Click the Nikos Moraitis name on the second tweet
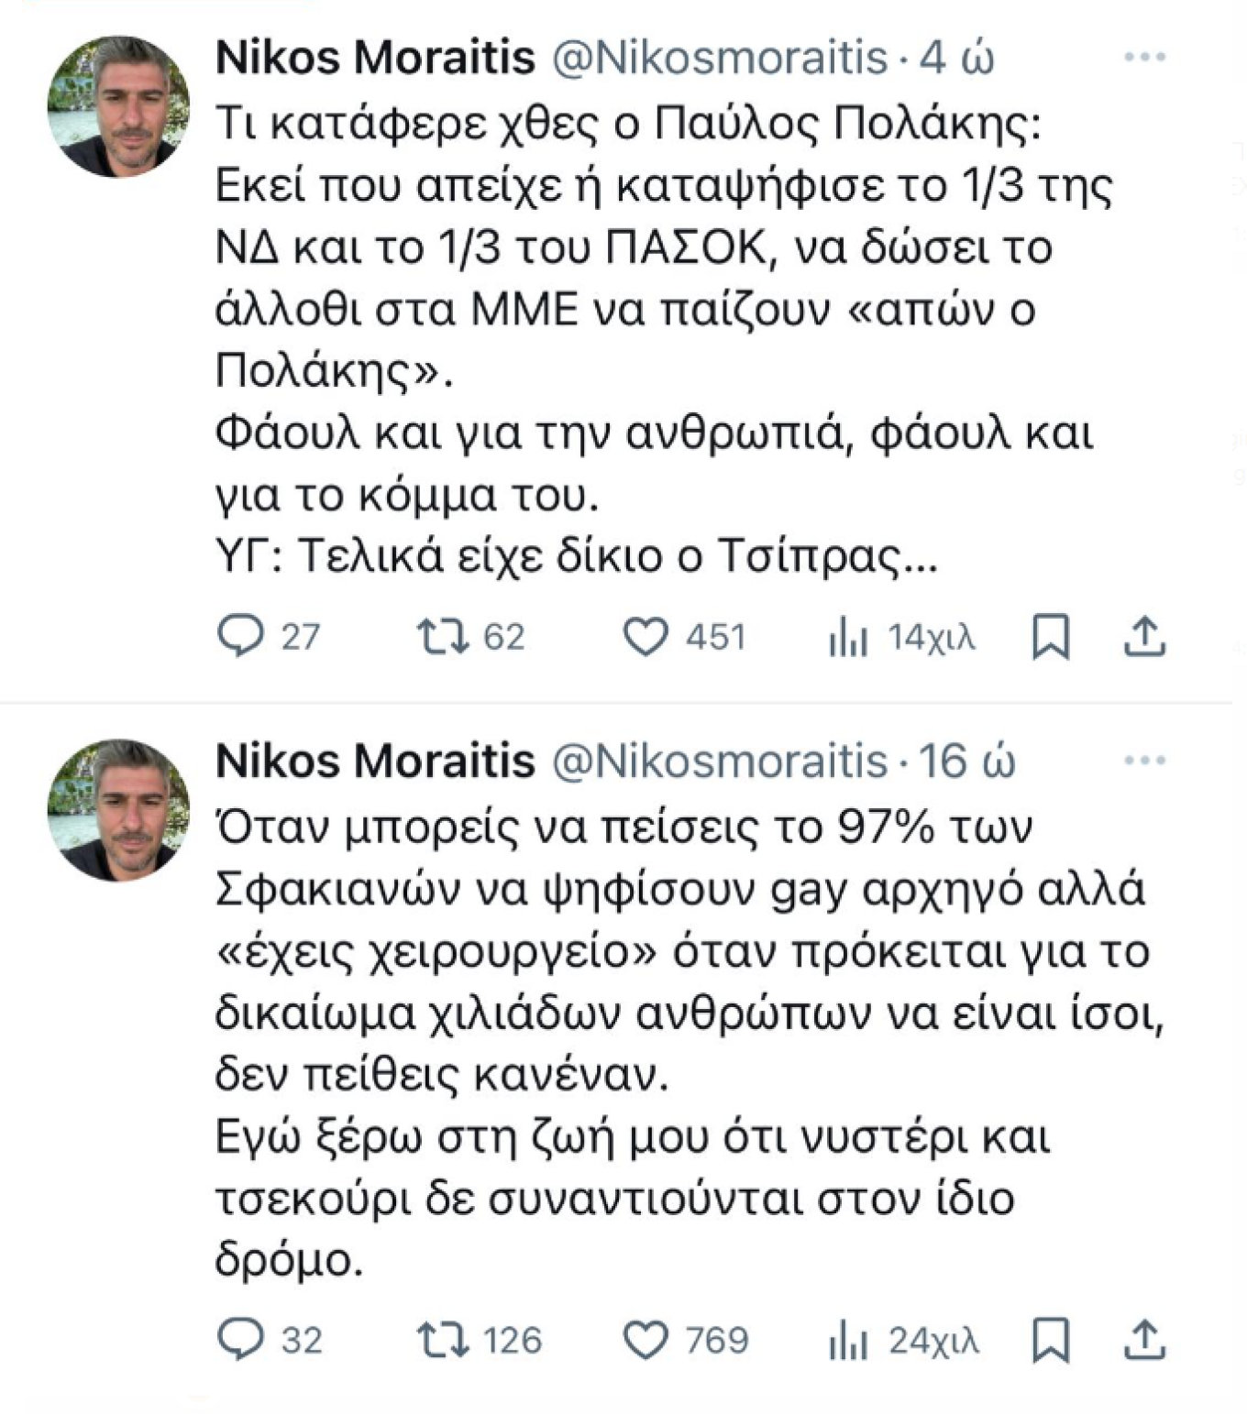The image size is (1247, 1414). point(366,759)
